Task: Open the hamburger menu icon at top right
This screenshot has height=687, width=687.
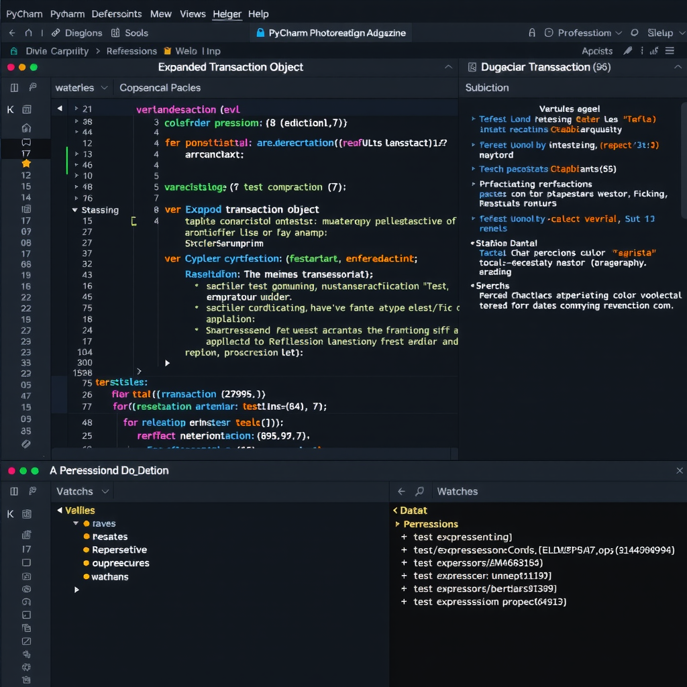Action: click(x=668, y=50)
